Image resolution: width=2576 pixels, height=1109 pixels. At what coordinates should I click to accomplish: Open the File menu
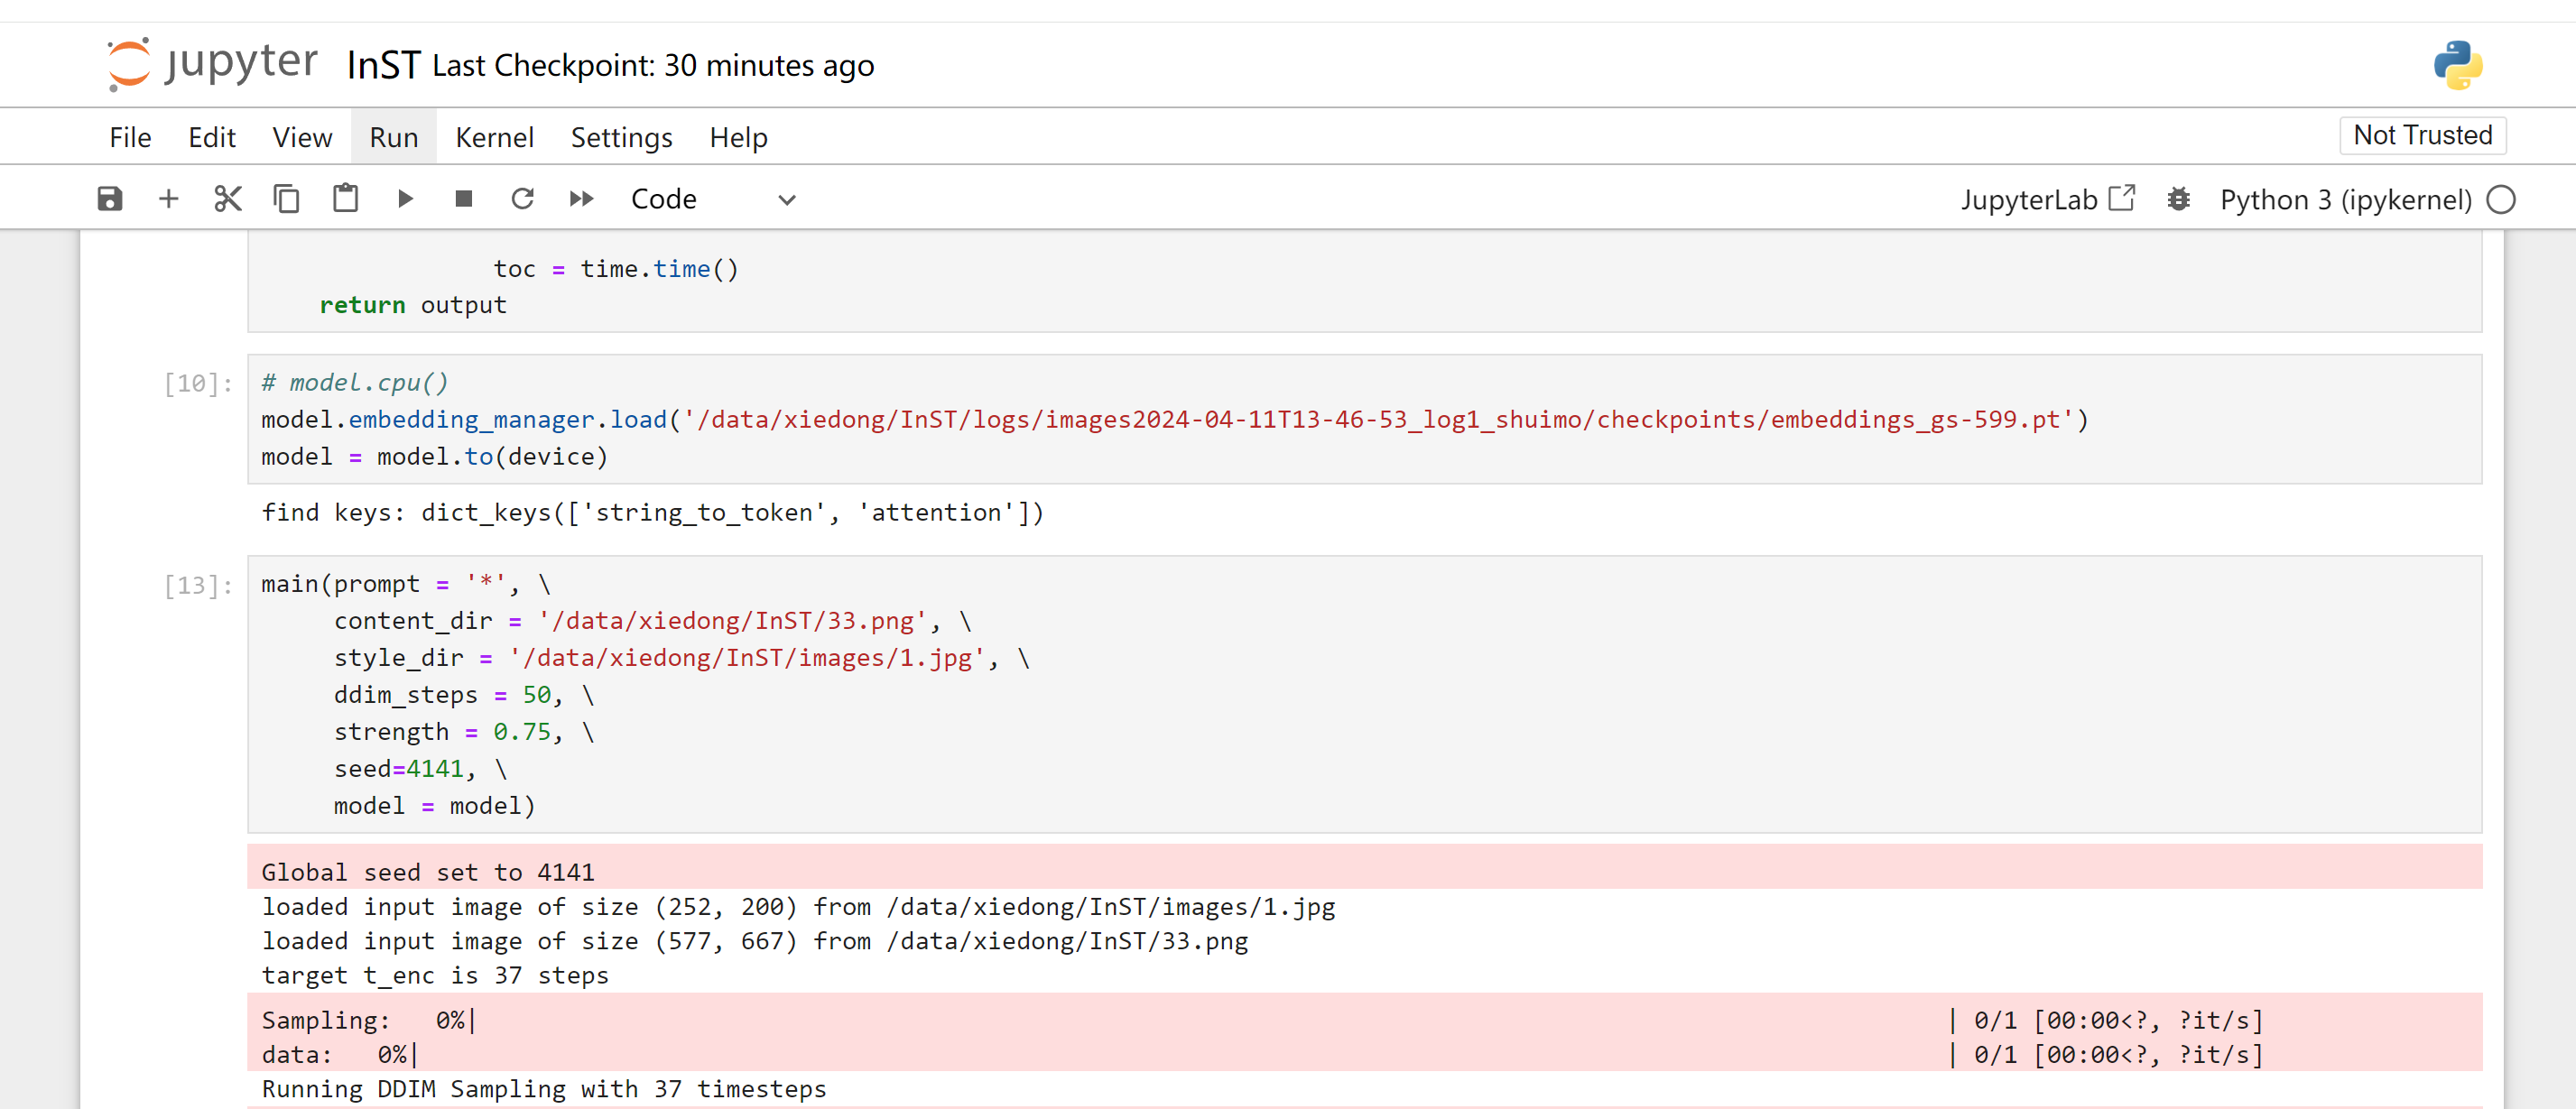click(130, 137)
